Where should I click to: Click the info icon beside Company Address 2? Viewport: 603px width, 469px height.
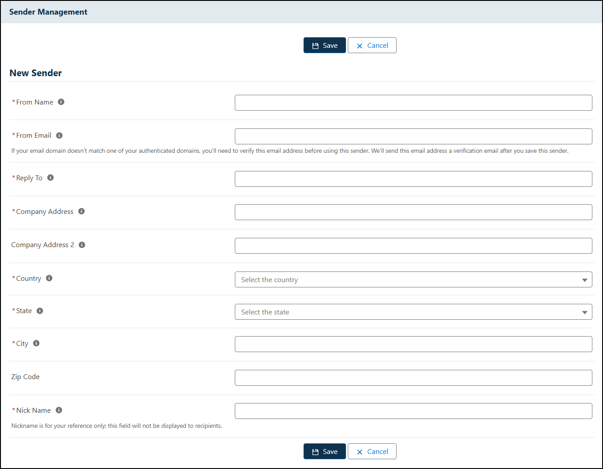pos(82,244)
